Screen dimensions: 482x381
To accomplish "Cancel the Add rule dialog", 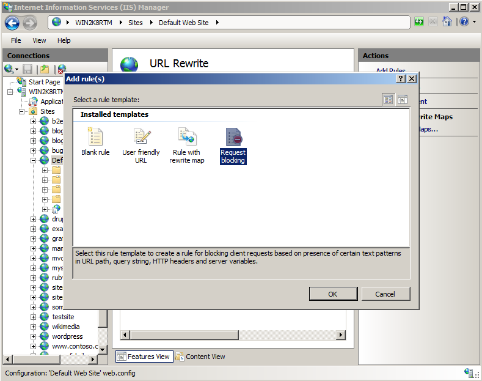I will 385,294.
